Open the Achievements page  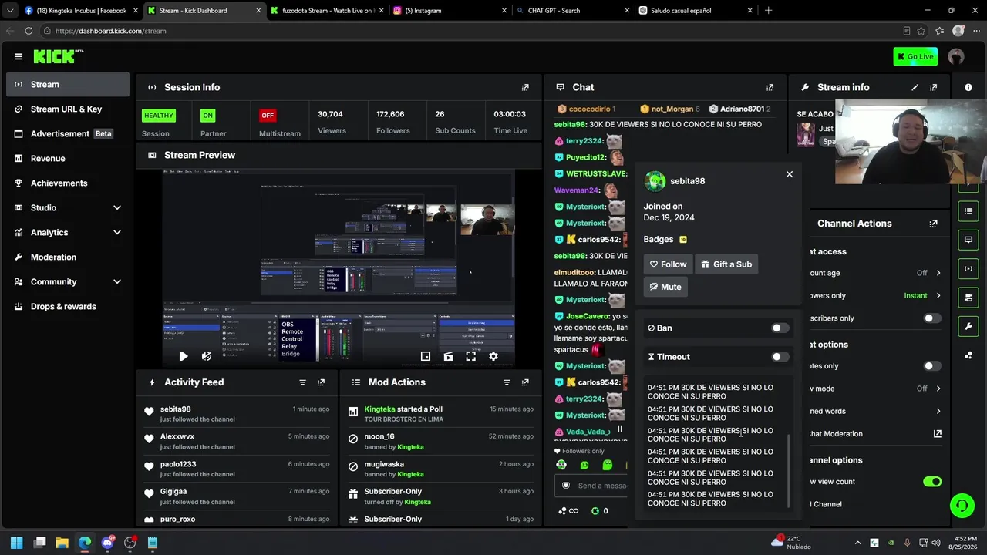68,183
